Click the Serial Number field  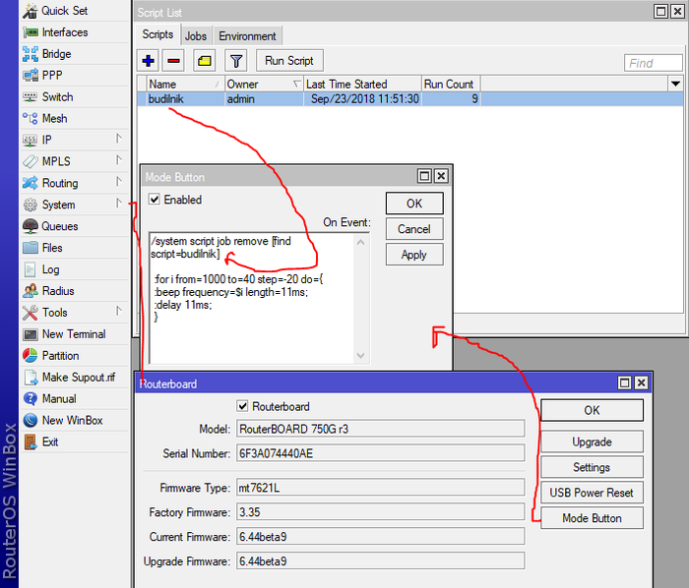pyautogui.click(x=381, y=453)
